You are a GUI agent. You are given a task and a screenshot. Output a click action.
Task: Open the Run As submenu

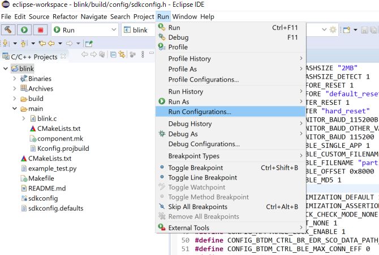point(231,101)
